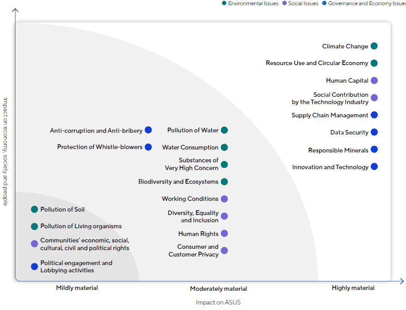This screenshot has width=406, height=310.
Task: Click the Pollution of Water dot
Action: [224, 130]
